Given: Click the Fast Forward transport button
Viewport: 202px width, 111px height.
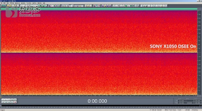Looking at the screenshot, I should click(x=9, y=102).
